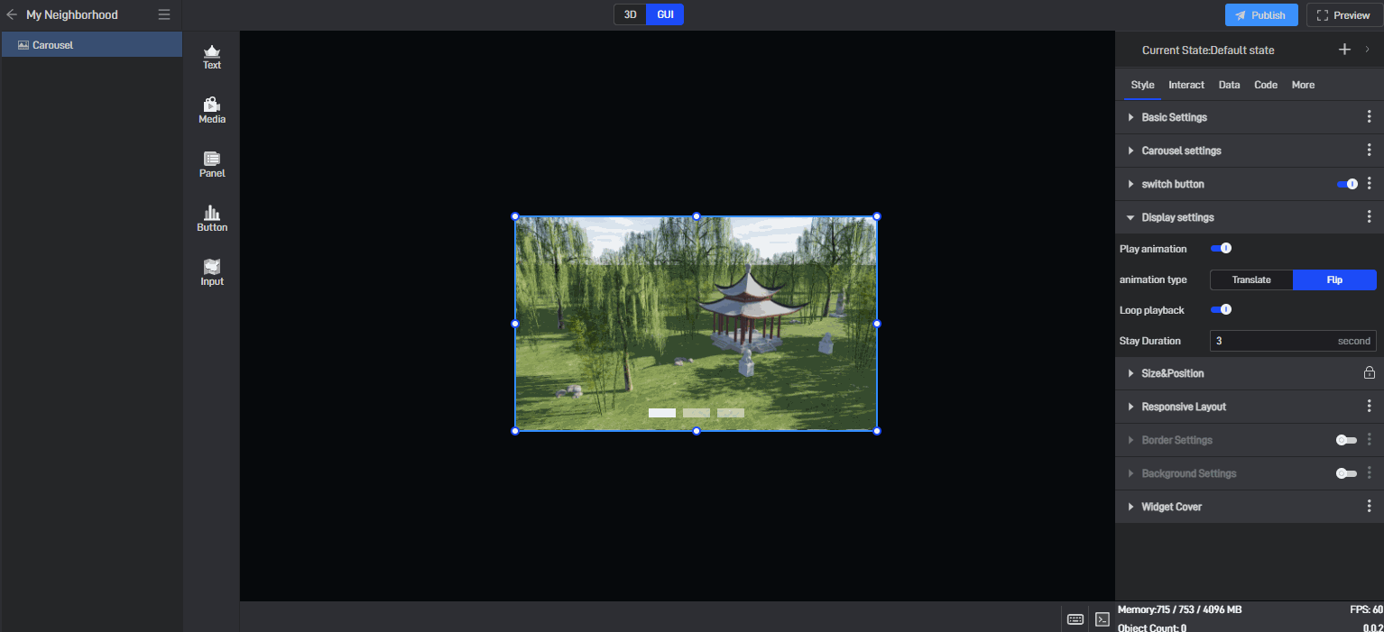Enable the Background Settings toggle
The width and height of the screenshot is (1384, 632).
tap(1347, 473)
